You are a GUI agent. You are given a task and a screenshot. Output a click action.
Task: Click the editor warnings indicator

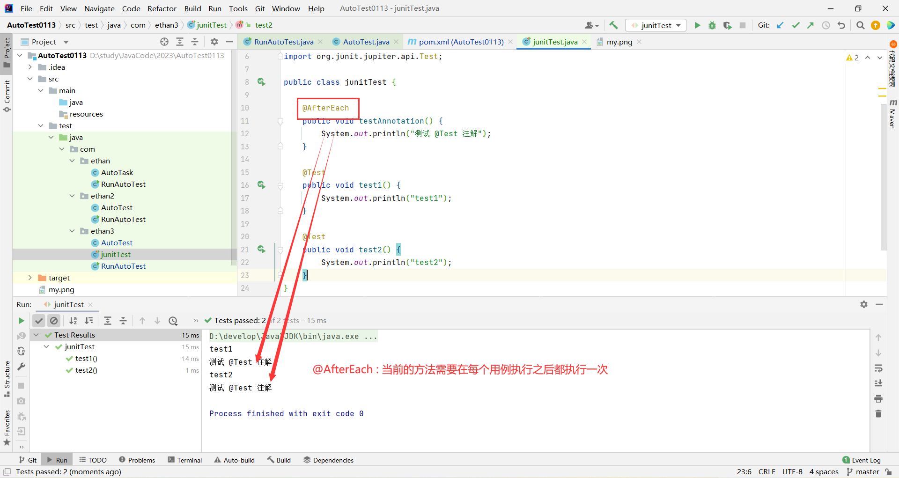[853, 58]
